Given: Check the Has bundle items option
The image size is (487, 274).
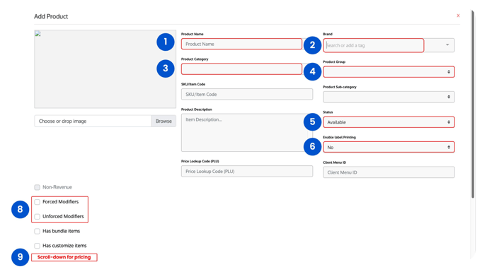Looking at the screenshot, I should [x=38, y=231].
